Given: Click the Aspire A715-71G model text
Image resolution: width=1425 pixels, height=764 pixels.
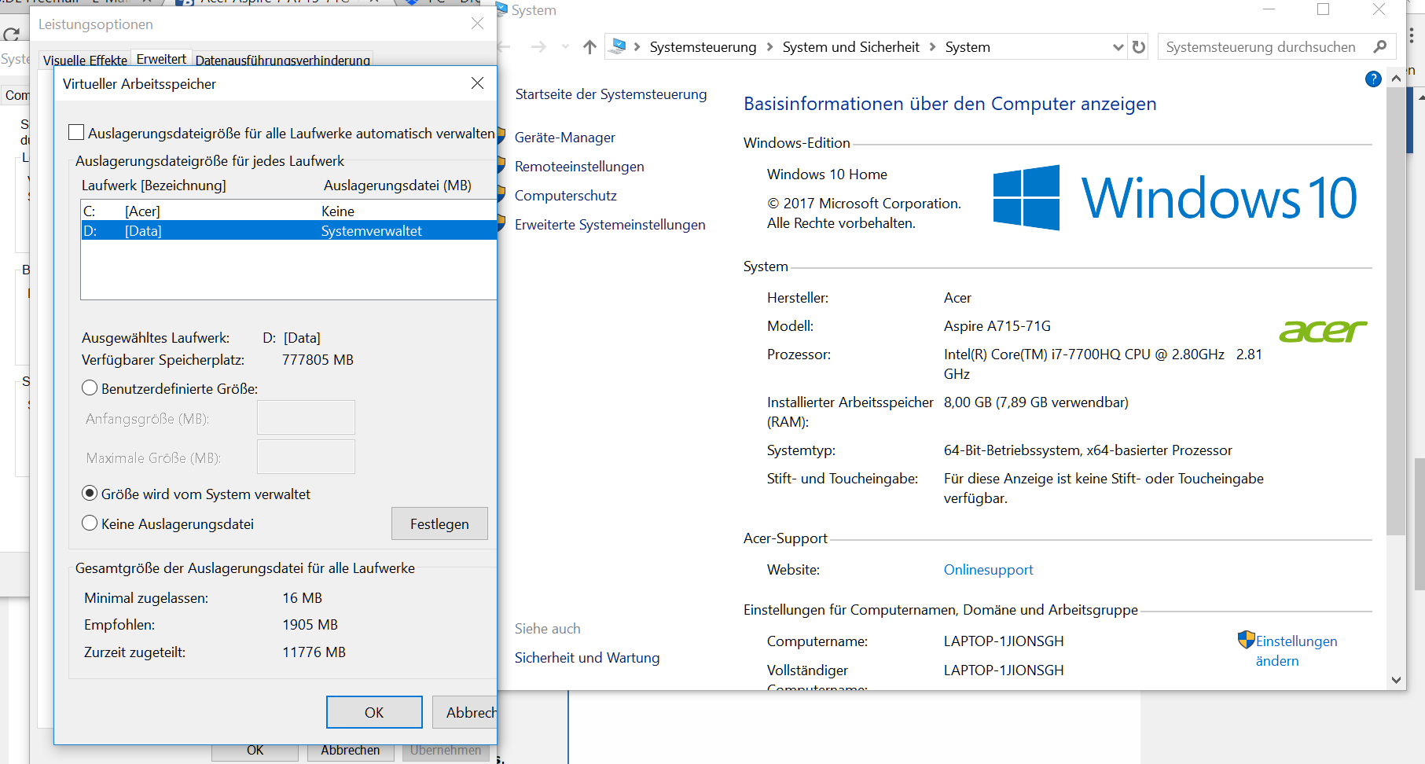Looking at the screenshot, I should pyautogui.click(x=997, y=326).
